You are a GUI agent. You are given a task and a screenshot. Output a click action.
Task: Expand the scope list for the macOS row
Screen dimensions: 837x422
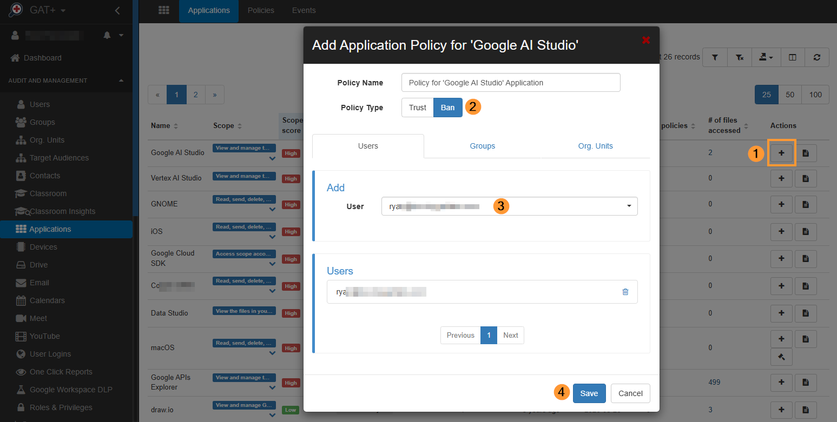[272, 353]
